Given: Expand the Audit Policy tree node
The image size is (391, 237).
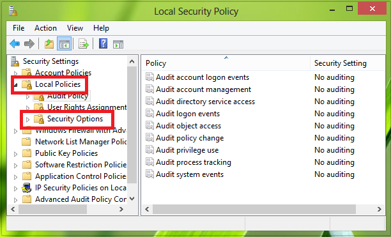Looking at the screenshot, I should (27, 96).
